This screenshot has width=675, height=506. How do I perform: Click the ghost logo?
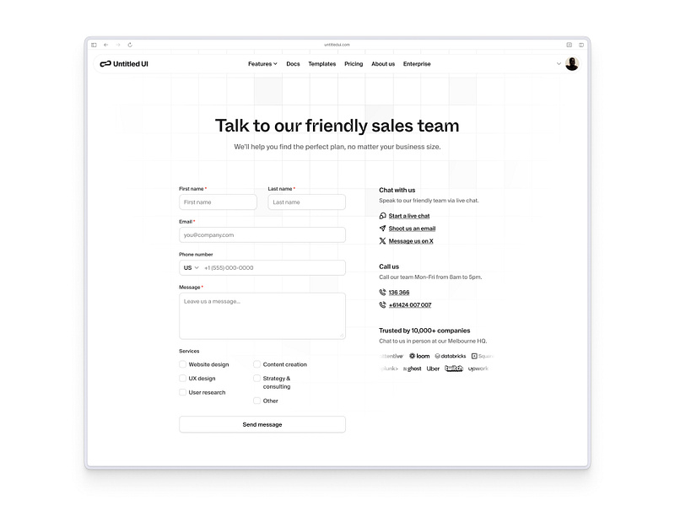click(413, 369)
